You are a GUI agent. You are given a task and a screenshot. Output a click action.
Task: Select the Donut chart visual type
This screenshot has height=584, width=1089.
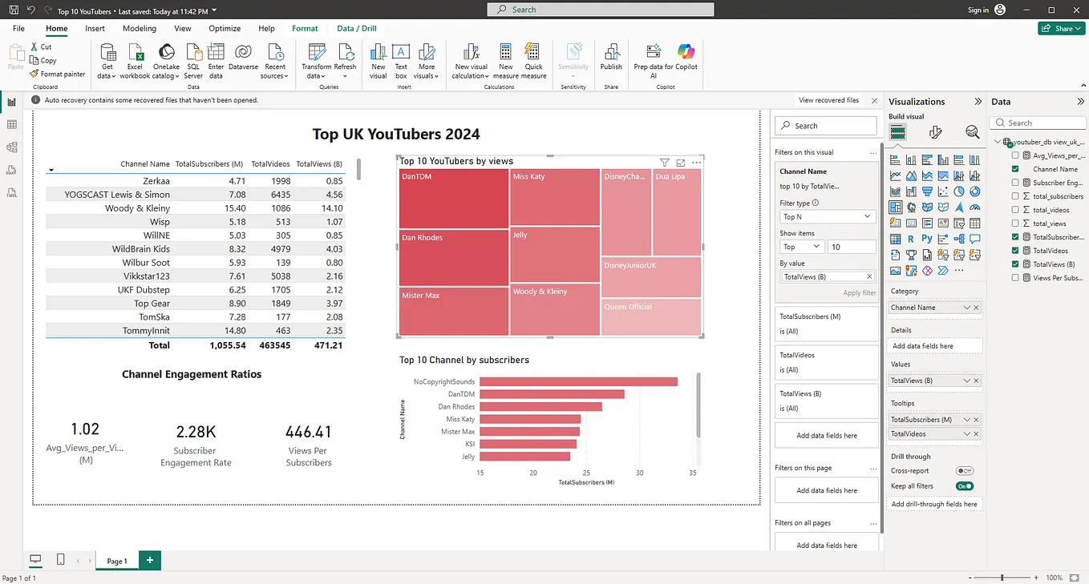(x=975, y=191)
